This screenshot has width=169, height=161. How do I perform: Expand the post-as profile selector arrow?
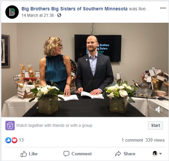click(x=160, y=154)
